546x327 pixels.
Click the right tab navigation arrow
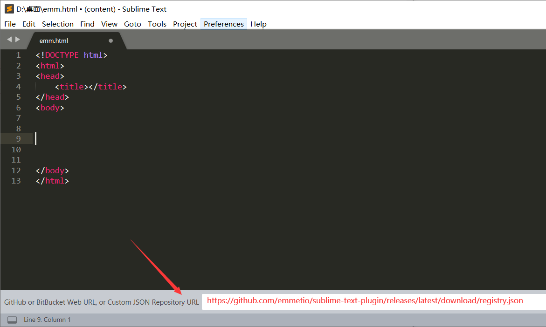[18, 40]
